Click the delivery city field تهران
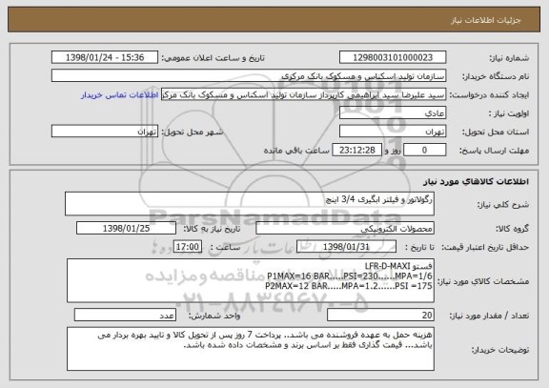549x388 pixels. click(105, 132)
